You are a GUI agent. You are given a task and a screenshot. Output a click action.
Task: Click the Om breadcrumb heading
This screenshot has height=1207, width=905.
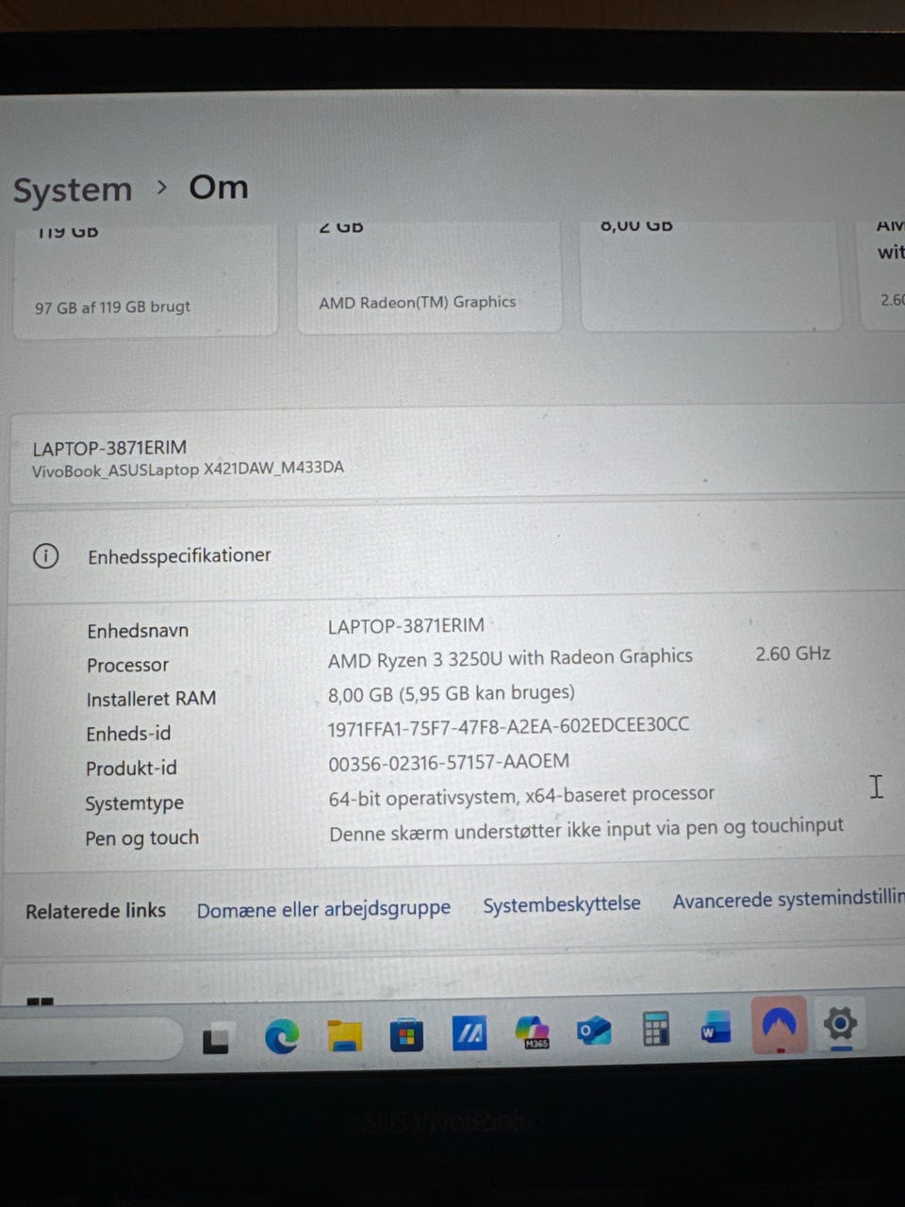coord(219,187)
